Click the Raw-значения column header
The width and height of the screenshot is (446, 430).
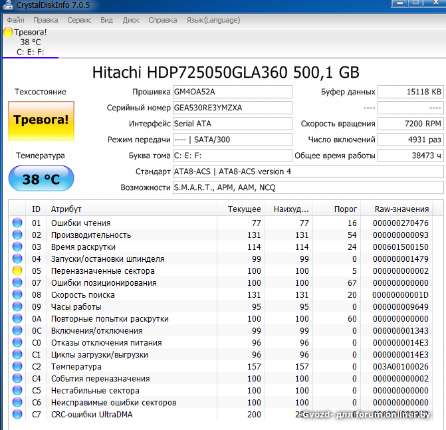401,209
